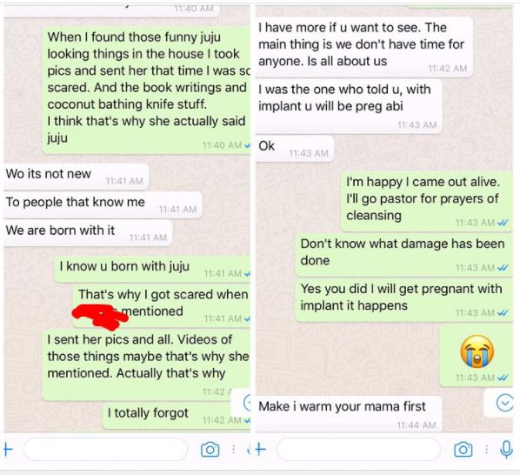Tap the camera icon in right chat
Viewport: 520px width, 475px height.
click(x=463, y=450)
